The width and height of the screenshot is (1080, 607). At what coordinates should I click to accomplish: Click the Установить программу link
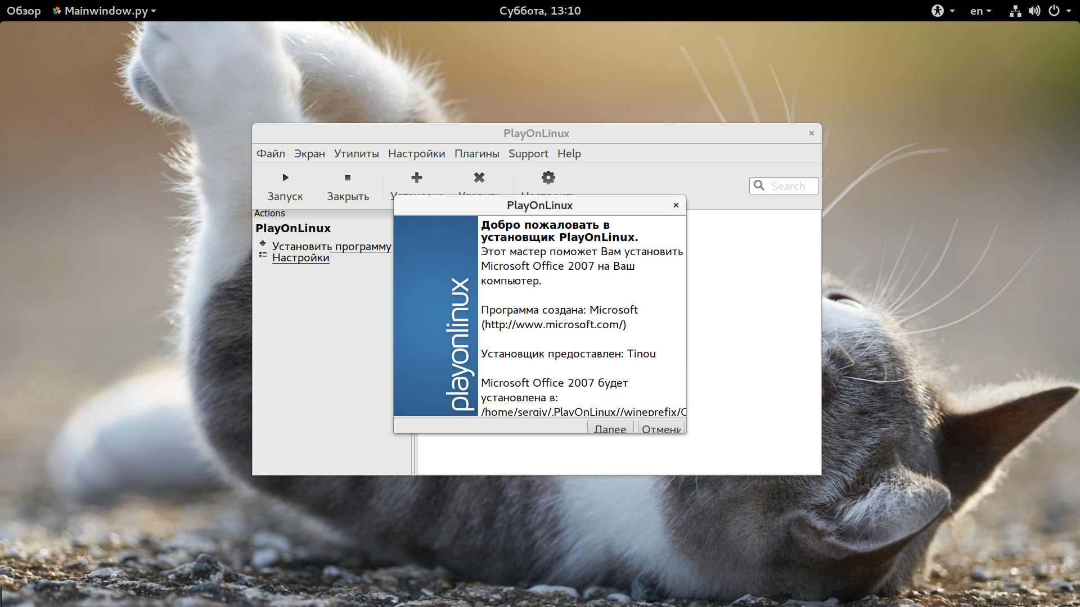pos(331,246)
